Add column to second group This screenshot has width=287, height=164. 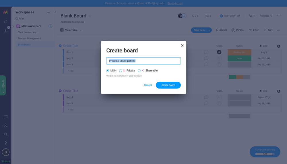(x=279, y=91)
